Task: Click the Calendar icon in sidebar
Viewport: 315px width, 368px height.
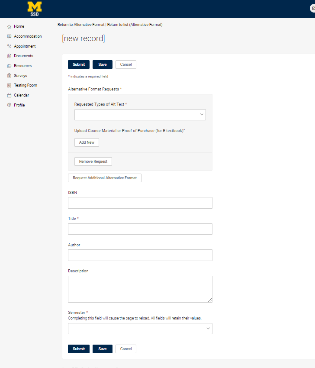Action: 8,95
